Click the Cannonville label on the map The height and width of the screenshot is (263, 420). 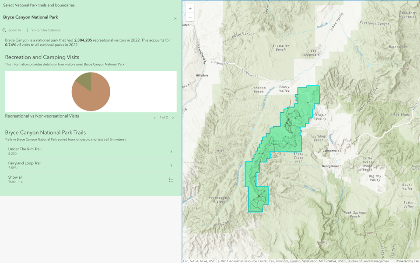coord(331,151)
